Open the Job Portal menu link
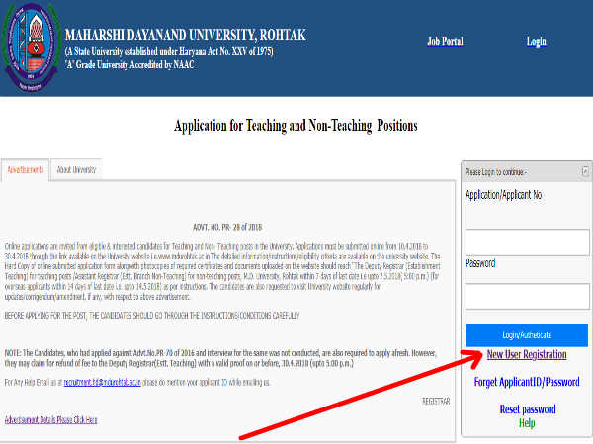593x444 pixels. tap(445, 41)
